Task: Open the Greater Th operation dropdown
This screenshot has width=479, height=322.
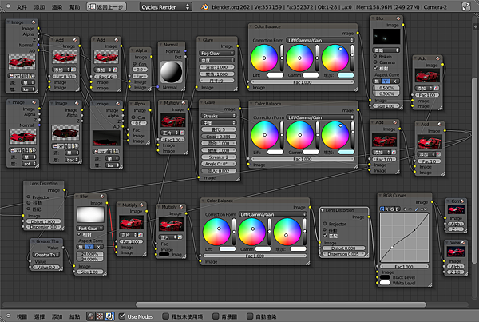Action: [x=46, y=255]
